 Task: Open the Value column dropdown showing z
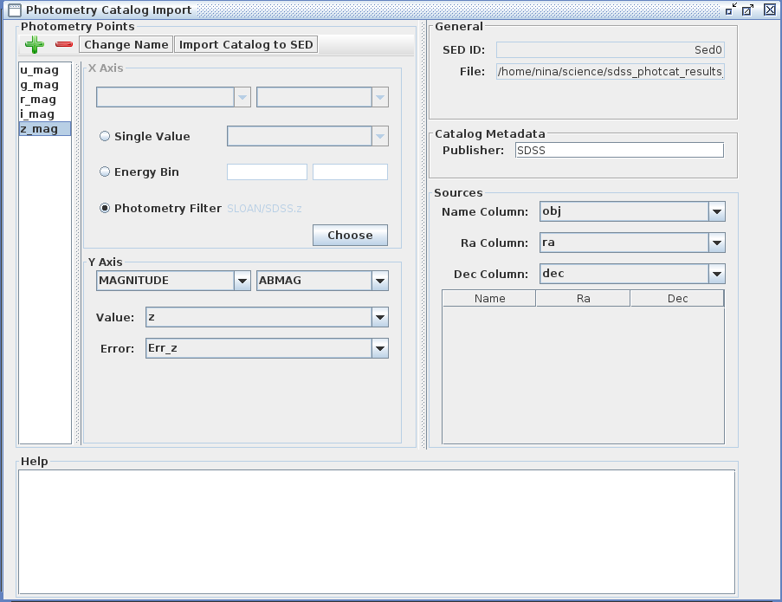[x=267, y=317]
